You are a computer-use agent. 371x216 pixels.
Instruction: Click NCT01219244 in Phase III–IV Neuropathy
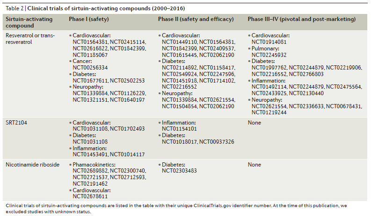point(269,112)
